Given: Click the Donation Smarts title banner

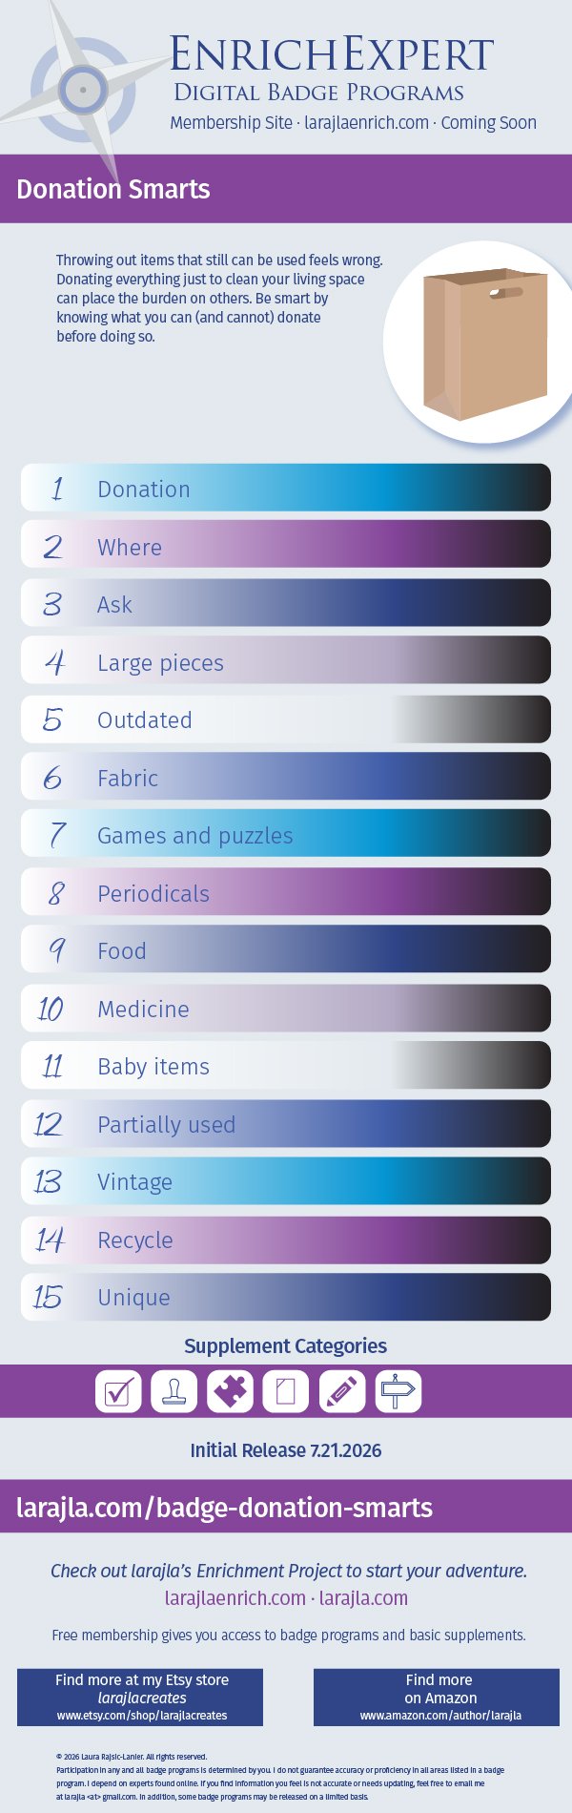Looking at the screenshot, I should pyautogui.click(x=286, y=189).
